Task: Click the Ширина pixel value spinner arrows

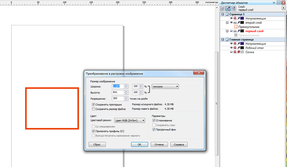Action: click(126, 86)
